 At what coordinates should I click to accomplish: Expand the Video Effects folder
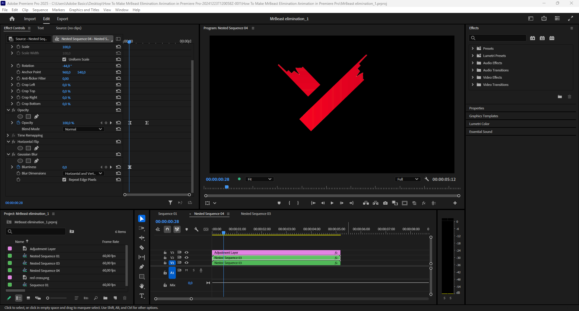473,77
